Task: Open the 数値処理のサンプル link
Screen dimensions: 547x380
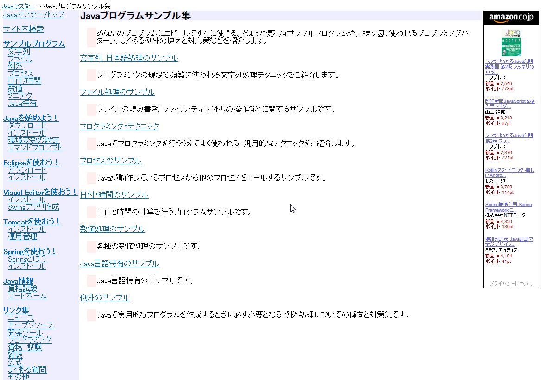Action: tap(113, 229)
